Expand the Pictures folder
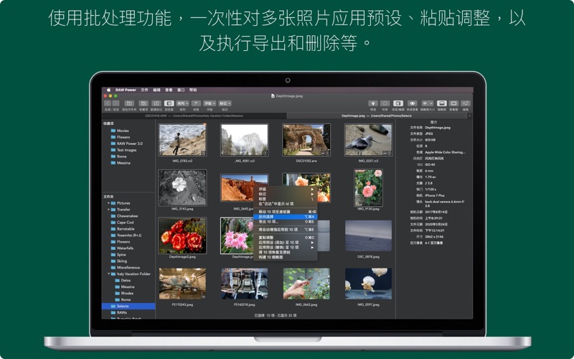Viewport: 574px width, 359px height. click(x=109, y=203)
